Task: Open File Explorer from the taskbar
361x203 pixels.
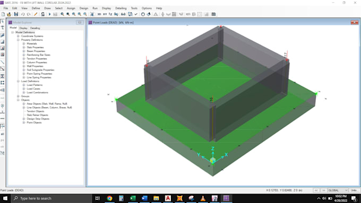Action: (156, 198)
